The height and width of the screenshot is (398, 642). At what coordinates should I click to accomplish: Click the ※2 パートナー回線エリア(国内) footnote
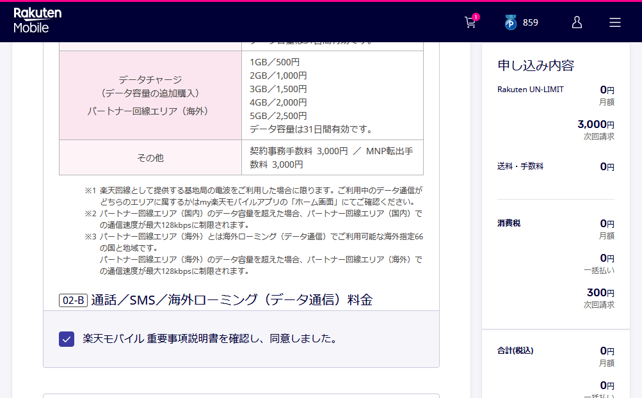254,219
